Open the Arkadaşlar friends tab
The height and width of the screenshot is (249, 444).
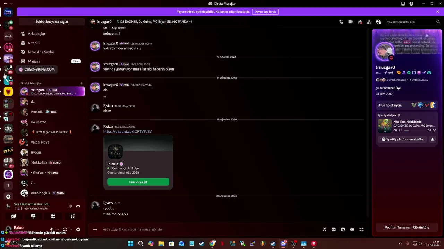coord(52,34)
